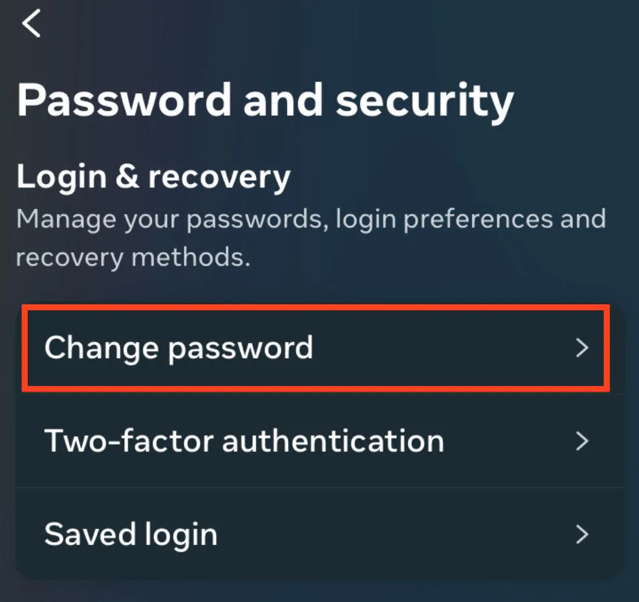The width and height of the screenshot is (639, 602).
Task: Tap the word "Password" in the page title
Action: pos(125,100)
